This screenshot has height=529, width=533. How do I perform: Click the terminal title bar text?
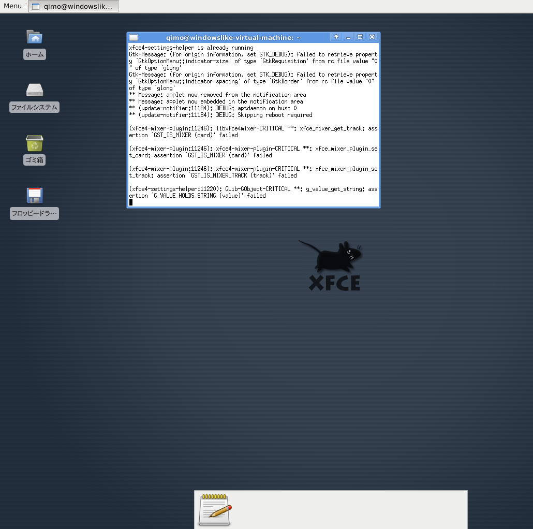coord(233,38)
